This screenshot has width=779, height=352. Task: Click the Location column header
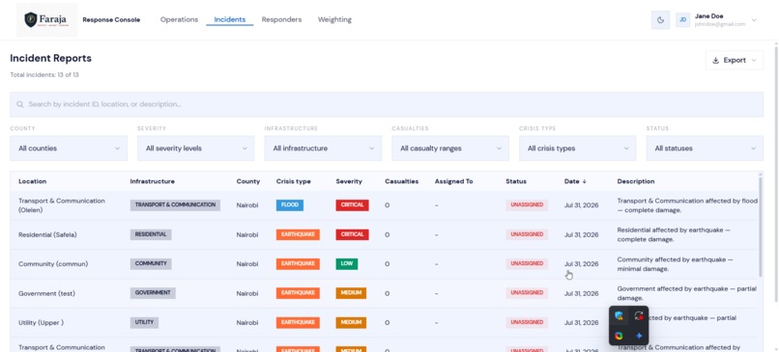click(32, 181)
